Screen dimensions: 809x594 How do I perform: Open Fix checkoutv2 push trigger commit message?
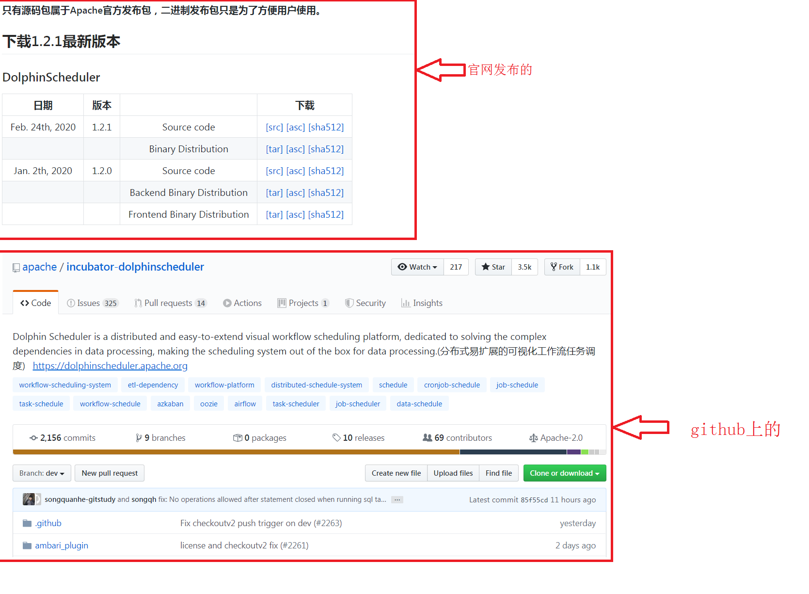click(261, 523)
